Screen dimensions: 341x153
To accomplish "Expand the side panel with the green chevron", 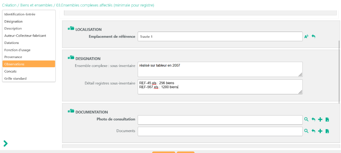I will (6, 143).
